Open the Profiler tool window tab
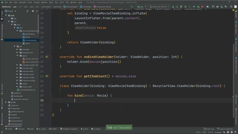Image resolution: width=238 pixels, height=134 pixels. click(53, 129)
